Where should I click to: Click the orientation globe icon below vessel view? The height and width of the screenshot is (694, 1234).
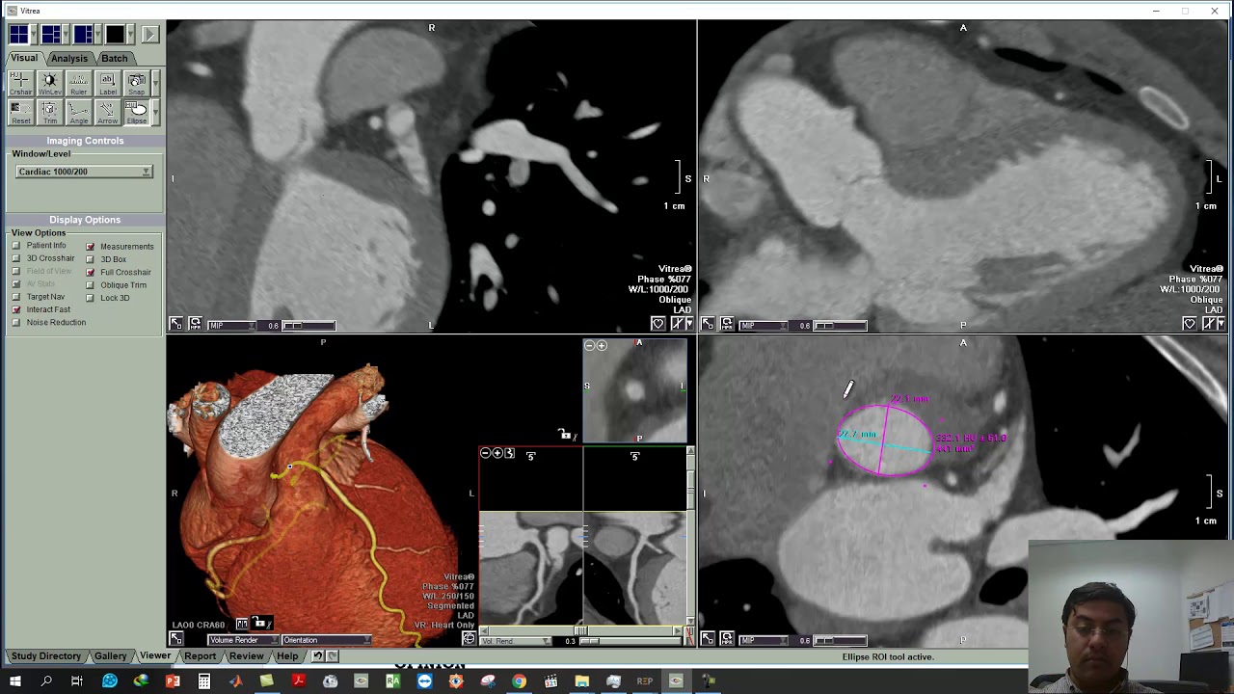(x=469, y=639)
